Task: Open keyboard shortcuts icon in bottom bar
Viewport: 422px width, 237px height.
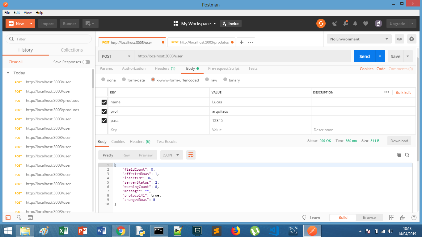Action: pos(403,218)
